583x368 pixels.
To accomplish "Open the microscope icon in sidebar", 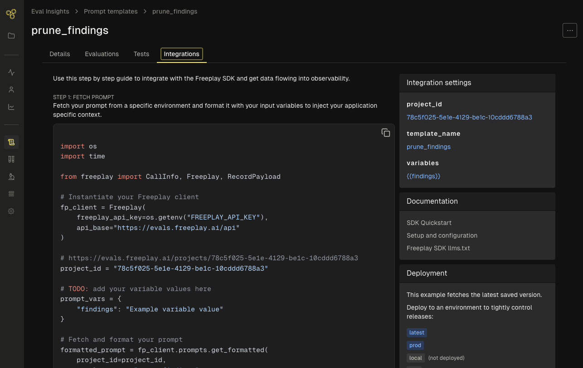I will click(11, 177).
